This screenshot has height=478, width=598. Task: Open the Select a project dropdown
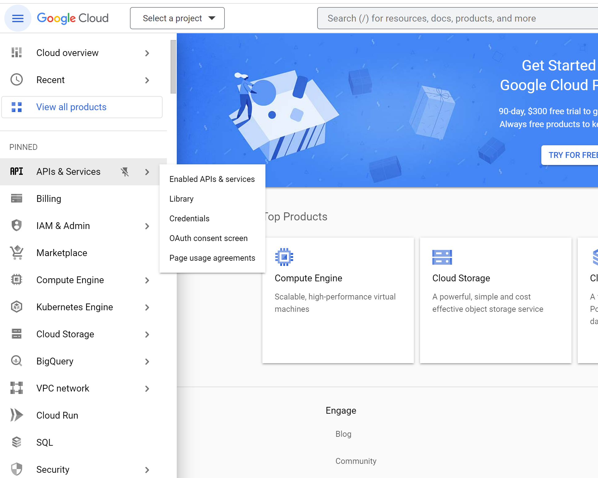pyautogui.click(x=177, y=18)
